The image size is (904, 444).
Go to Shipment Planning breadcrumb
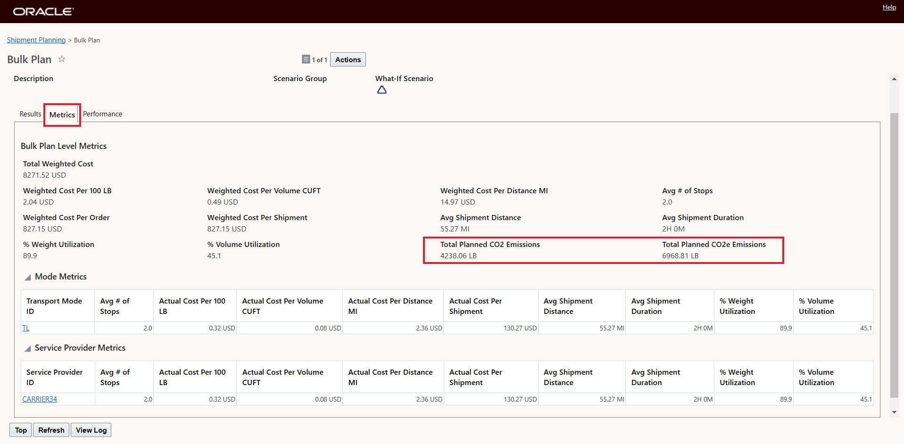36,40
